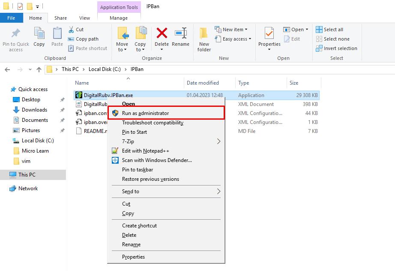Screen dimensions: 395x271
Task: Go up one folder level arrow
Action: coord(39,70)
